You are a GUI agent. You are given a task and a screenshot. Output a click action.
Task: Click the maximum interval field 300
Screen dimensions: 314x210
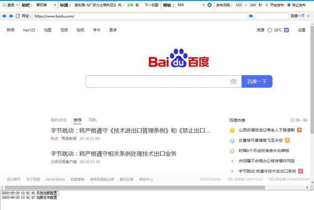[x=253, y=5]
